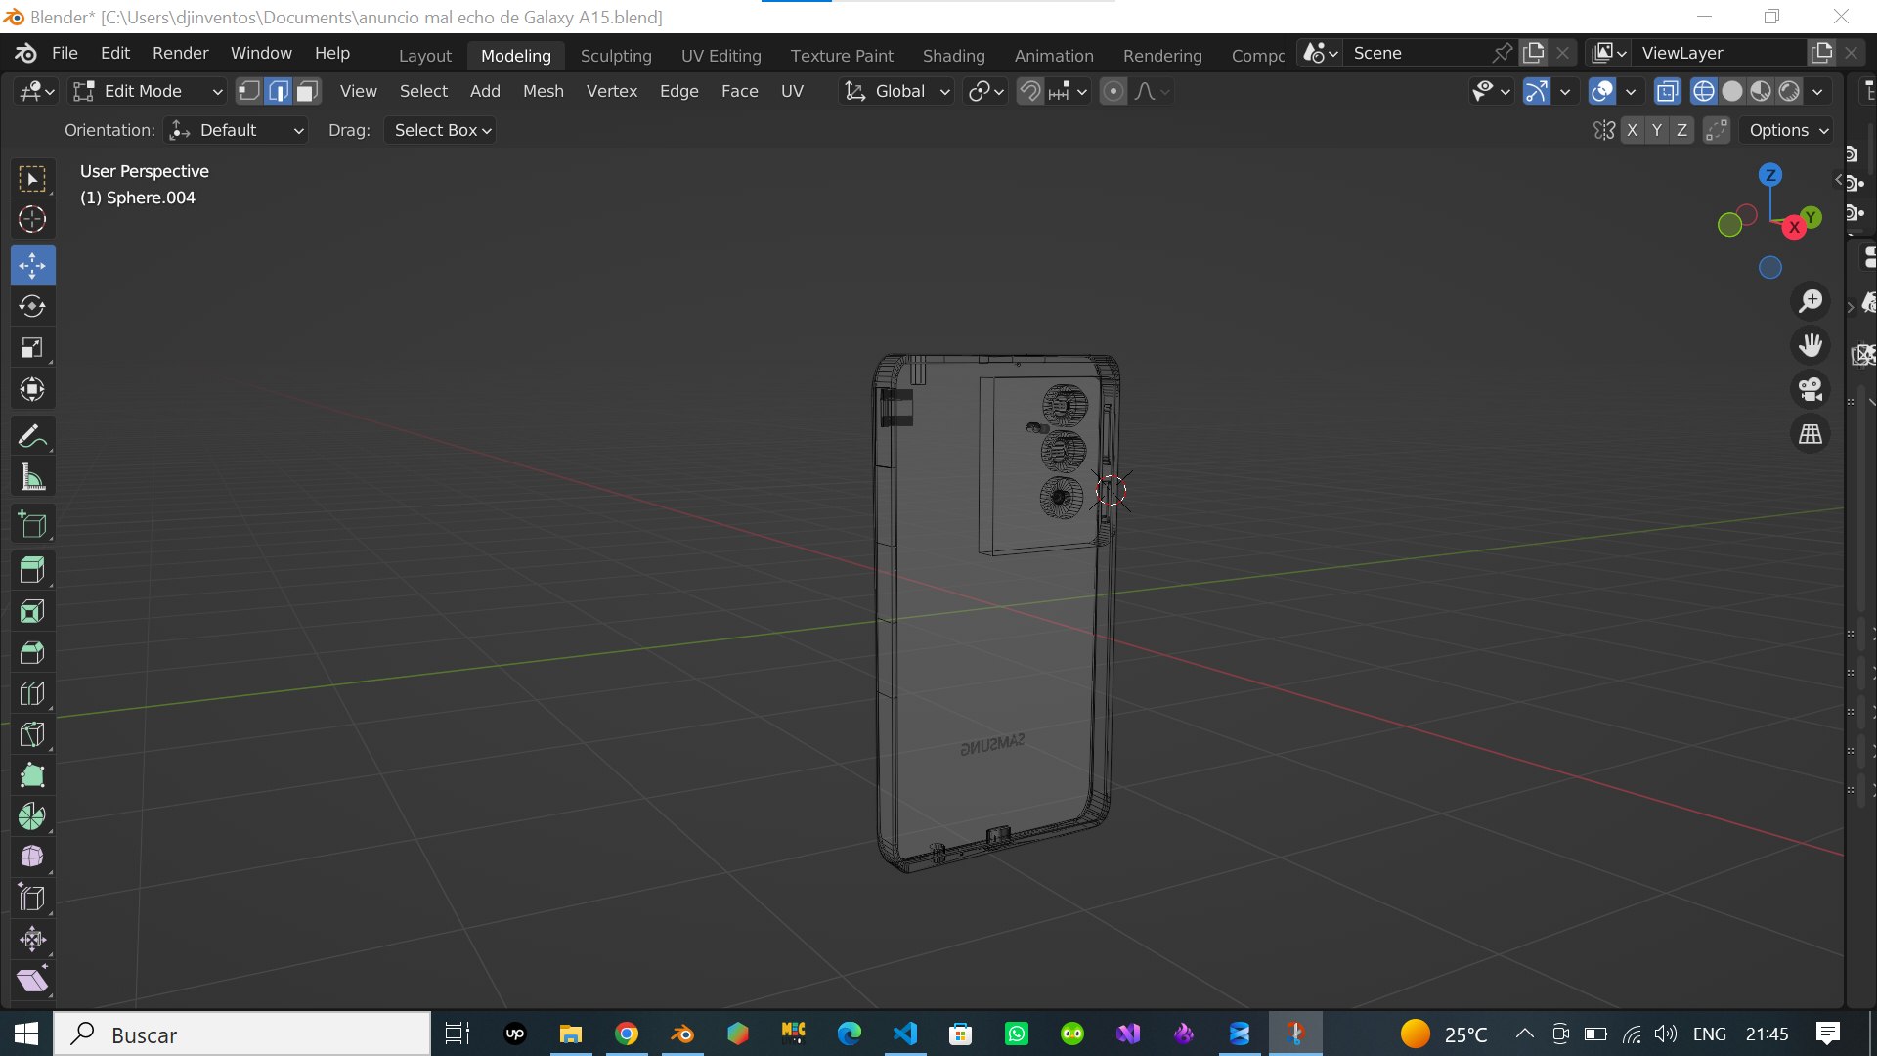Select the Edge Slide tool
This screenshot has height=1056, width=1877.
tap(32, 899)
